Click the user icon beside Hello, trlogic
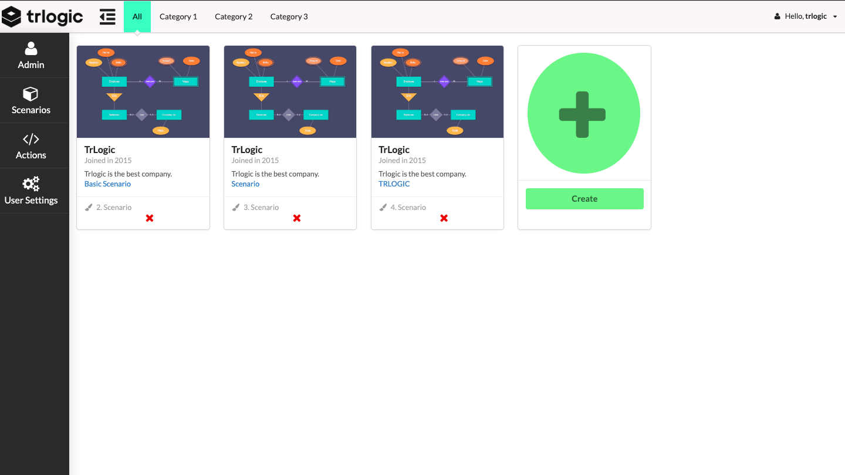The width and height of the screenshot is (845, 475). pyautogui.click(x=778, y=16)
